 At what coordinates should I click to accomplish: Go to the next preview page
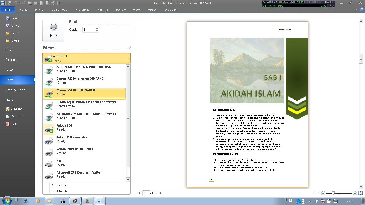click(160, 193)
